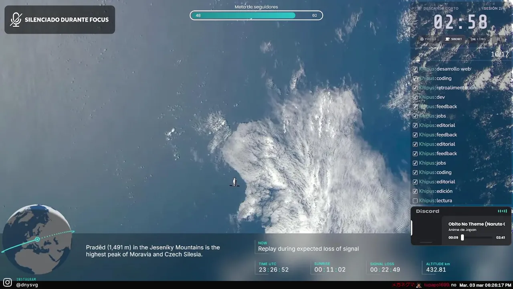Click the NOW label
This screenshot has width=513, height=289.
[x=263, y=243]
